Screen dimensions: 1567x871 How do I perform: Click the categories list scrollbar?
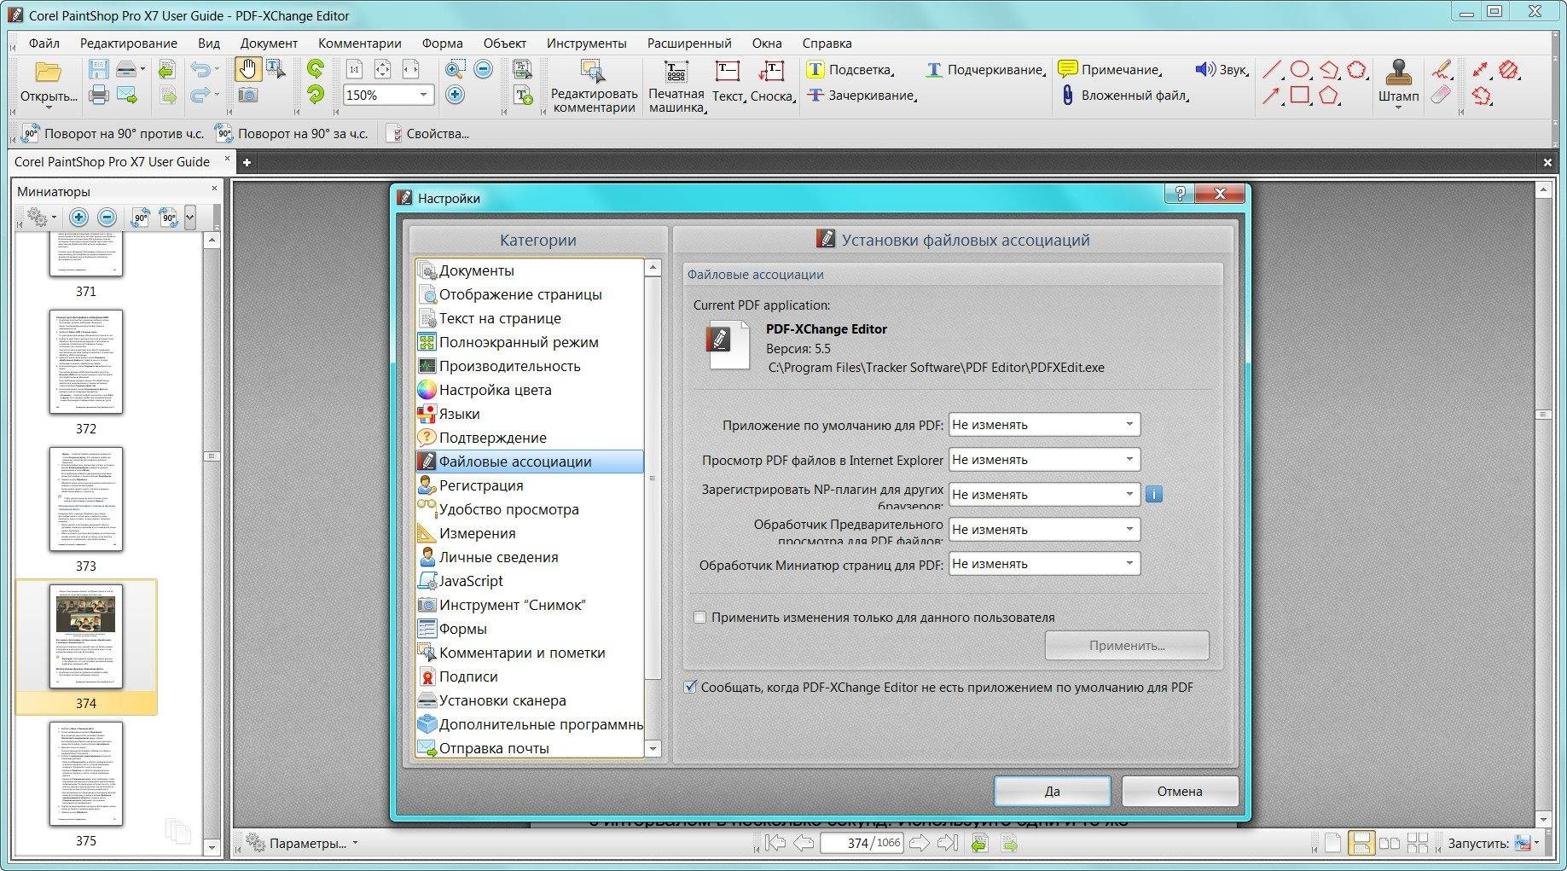coord(653,478)
